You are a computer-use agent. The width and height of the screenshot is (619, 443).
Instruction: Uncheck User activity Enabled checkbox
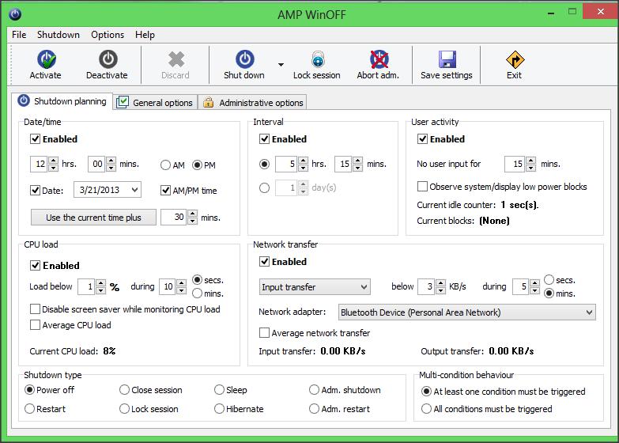pyautogui.click(x=422, y=138)
